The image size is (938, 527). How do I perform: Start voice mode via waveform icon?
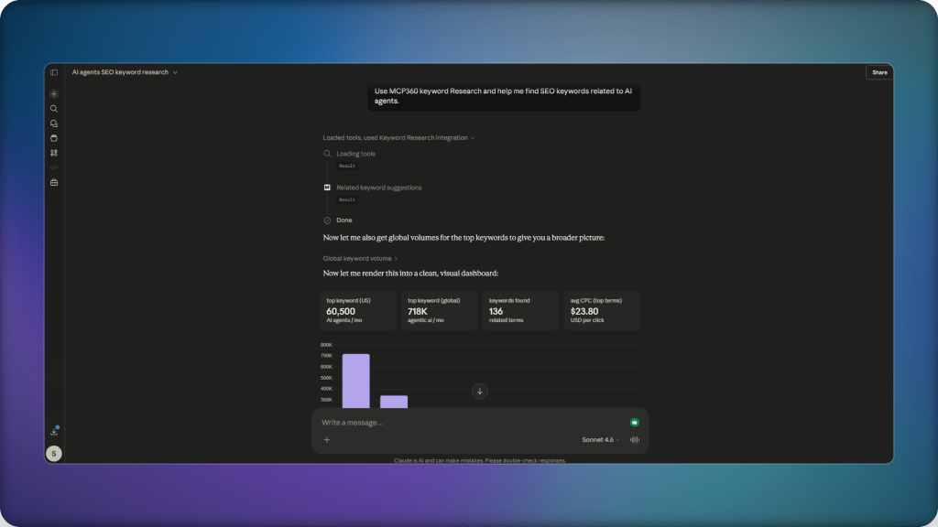point(634,440)
